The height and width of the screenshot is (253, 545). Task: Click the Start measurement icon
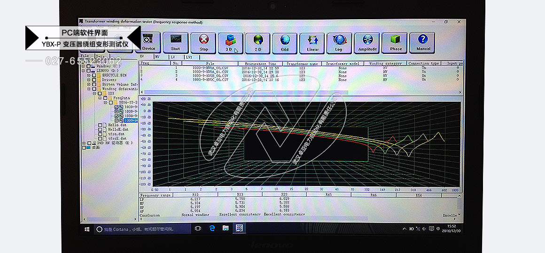176,43
